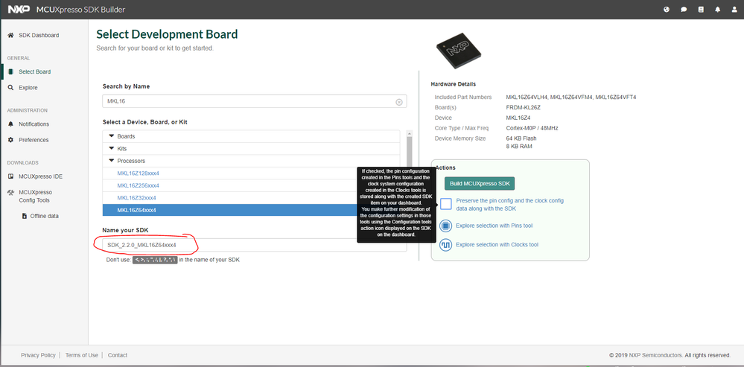The image size is (744, 367).
Task: Open Terms of Use link
Action: 82,355
